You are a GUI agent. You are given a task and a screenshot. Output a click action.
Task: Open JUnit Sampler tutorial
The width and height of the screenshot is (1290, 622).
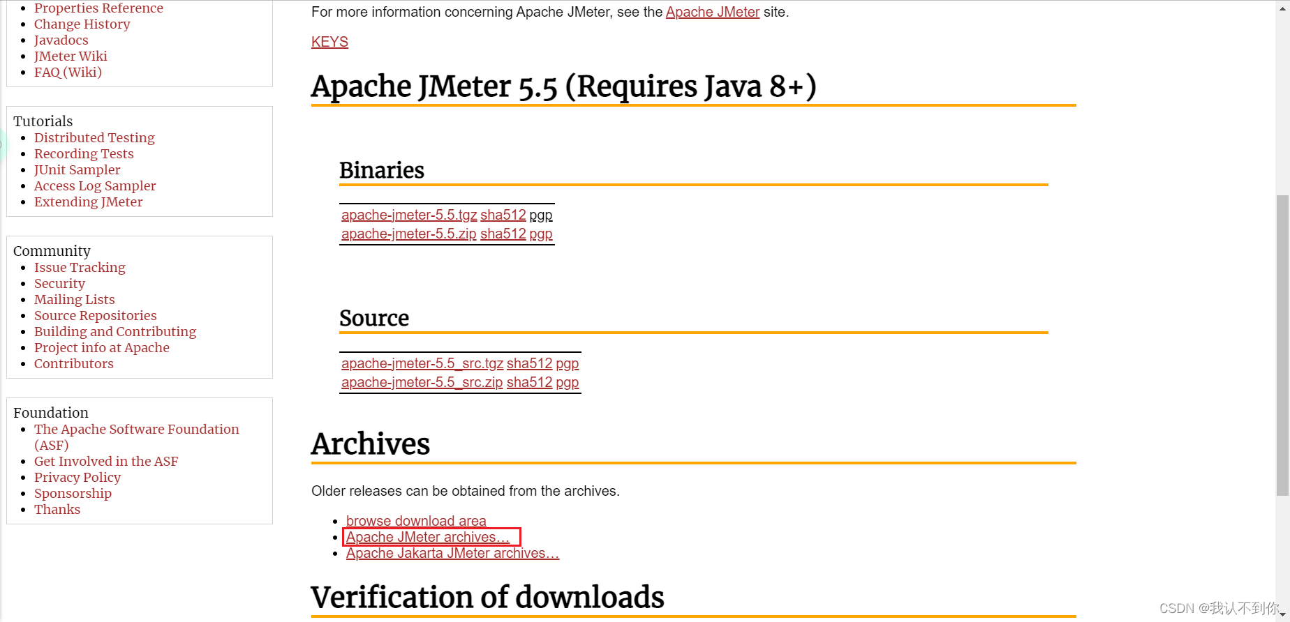pos(77,169)
